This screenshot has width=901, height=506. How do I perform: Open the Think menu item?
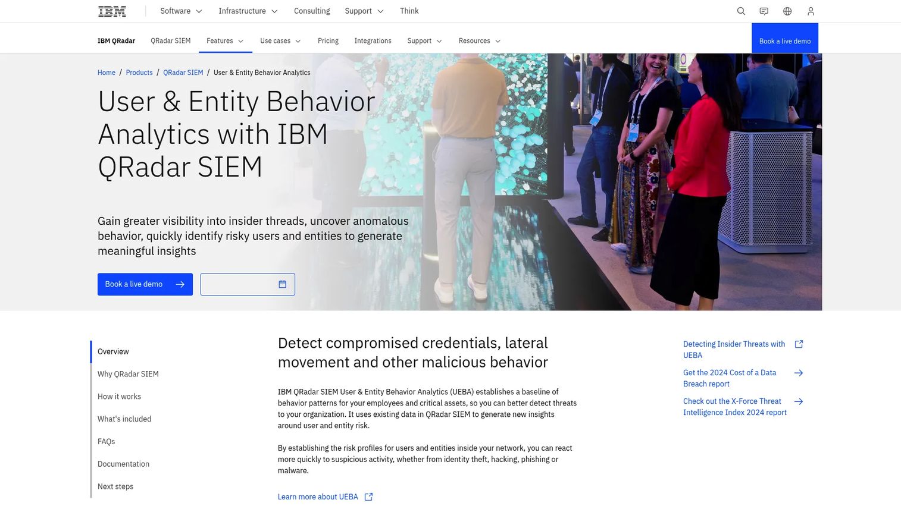coord(409,11)
